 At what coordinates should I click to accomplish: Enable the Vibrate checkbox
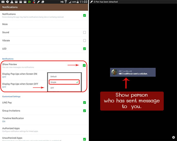point(84,41)
